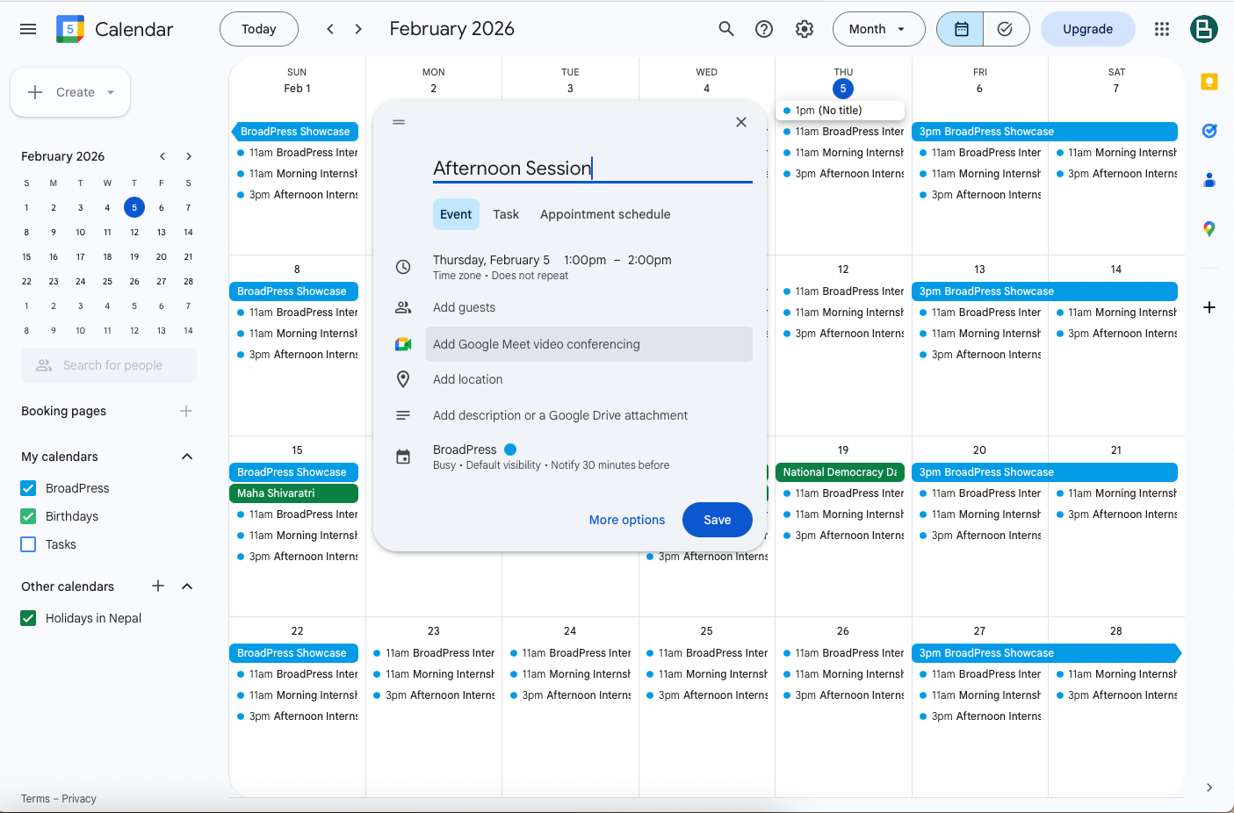Open the National Democracy Day event

840,472
